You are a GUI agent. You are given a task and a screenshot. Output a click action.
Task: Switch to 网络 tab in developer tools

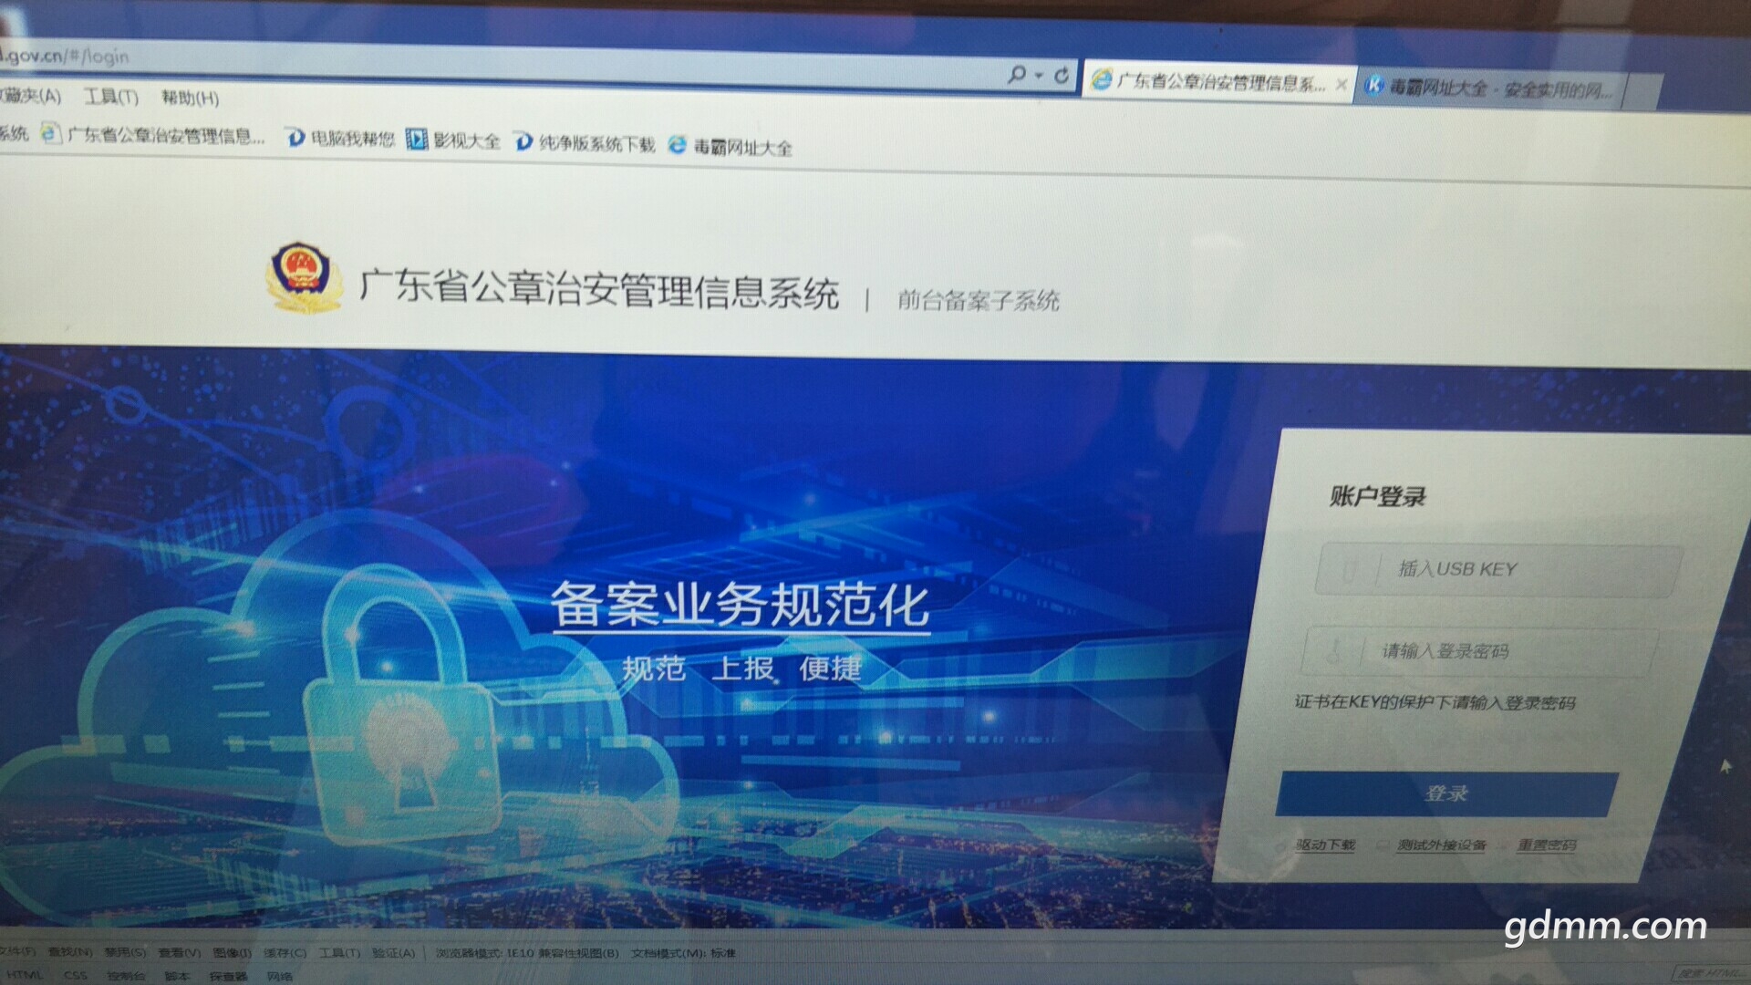pos(280,976)
